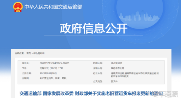Click the article title about 老旧营运货车报废更新
Image resolution: width=181 pixels, height=98 pixels.
[x=91, y=93]
